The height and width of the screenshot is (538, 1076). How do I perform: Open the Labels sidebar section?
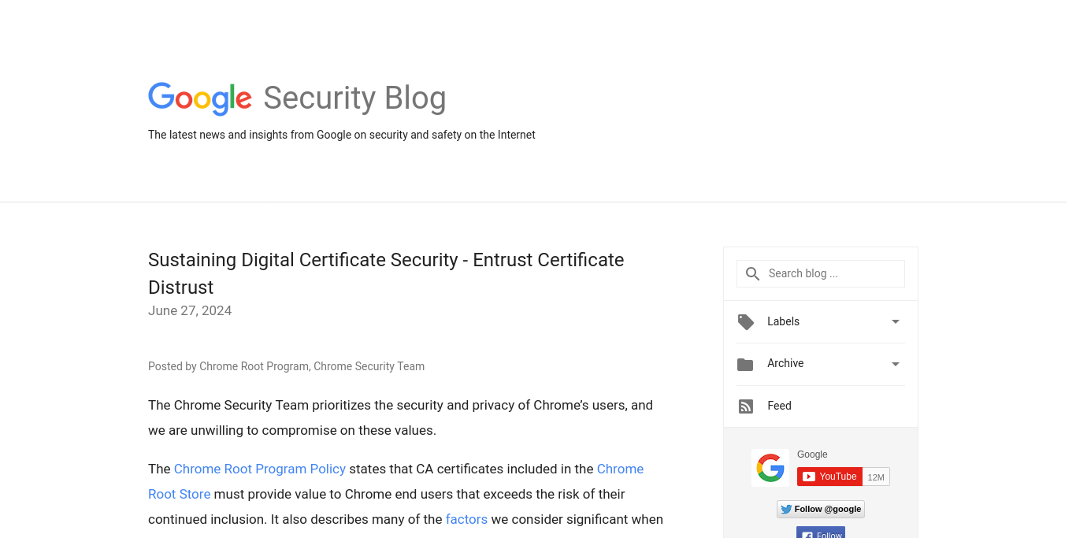783,321
